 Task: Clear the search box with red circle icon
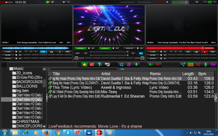pyautogui.click(x=74, y=65)
